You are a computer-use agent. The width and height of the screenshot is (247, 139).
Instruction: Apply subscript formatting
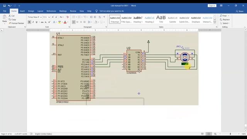46,22
